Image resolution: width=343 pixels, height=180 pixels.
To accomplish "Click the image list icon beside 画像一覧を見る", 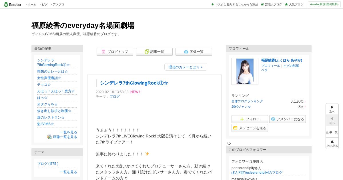I will (49, 137).
